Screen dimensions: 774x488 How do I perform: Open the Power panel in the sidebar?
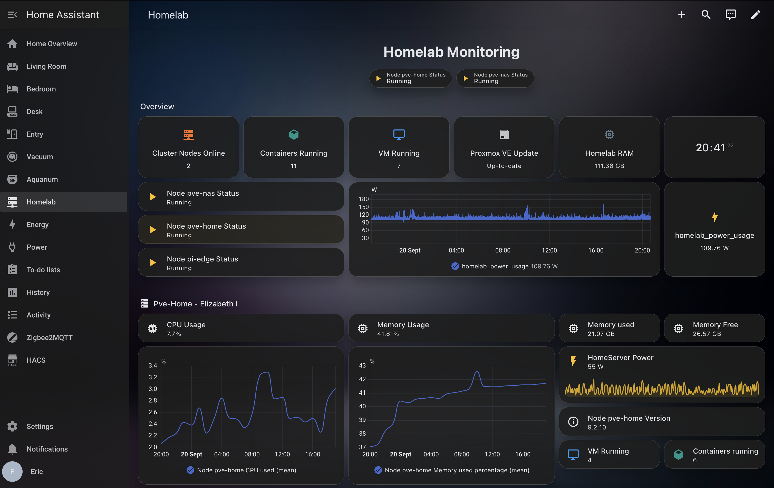64,247
